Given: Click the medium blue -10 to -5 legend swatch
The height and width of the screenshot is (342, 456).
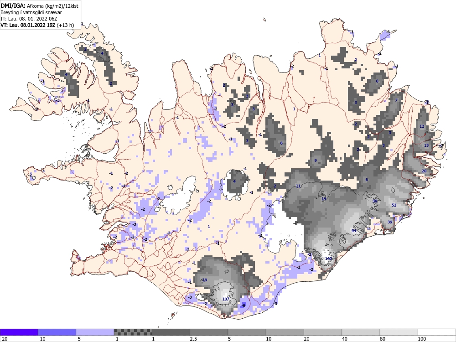Looking at the screenshot, I should pyautogui.click(x=57, y=332).
